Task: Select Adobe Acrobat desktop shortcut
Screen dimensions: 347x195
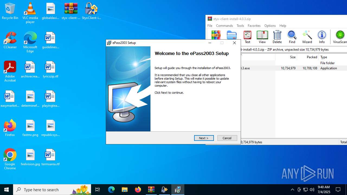Action: pyautogui.click(x=10, y=71)
